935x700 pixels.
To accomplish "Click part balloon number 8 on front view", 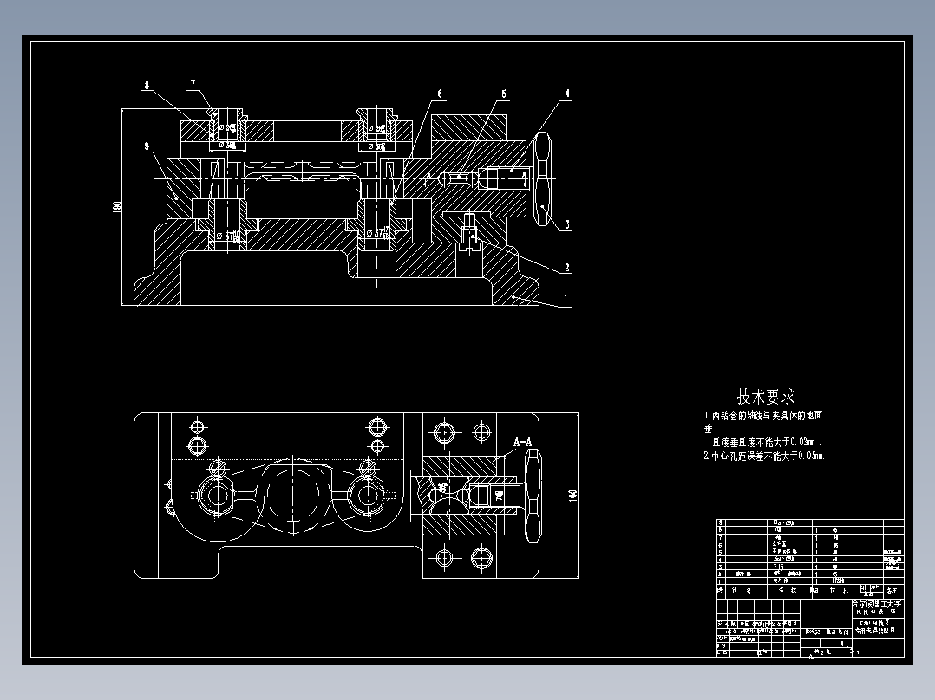I will click(147, 84).
